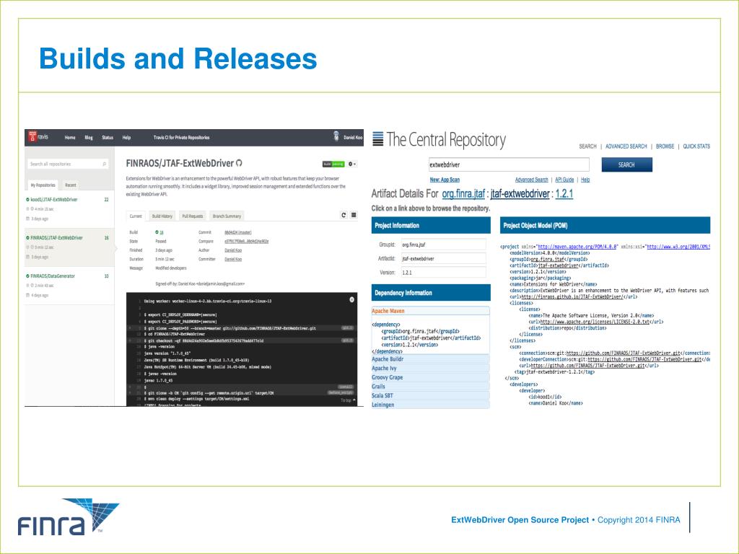Click the Version field 1.2.1
This screenshot has height=554, width=739.
tap(443, 272)
